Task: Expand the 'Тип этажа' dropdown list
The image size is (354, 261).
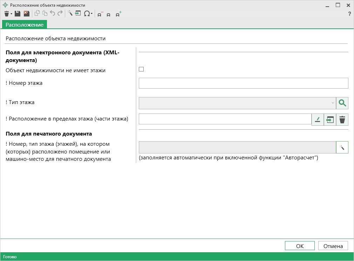Action: (237, 103)
